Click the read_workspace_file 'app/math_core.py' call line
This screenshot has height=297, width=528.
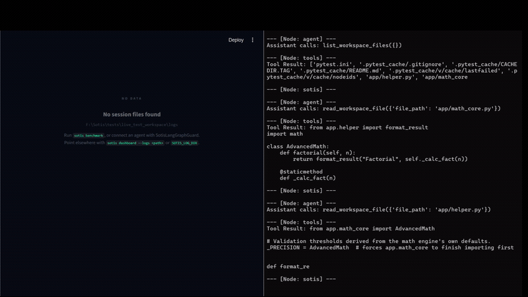383,109
